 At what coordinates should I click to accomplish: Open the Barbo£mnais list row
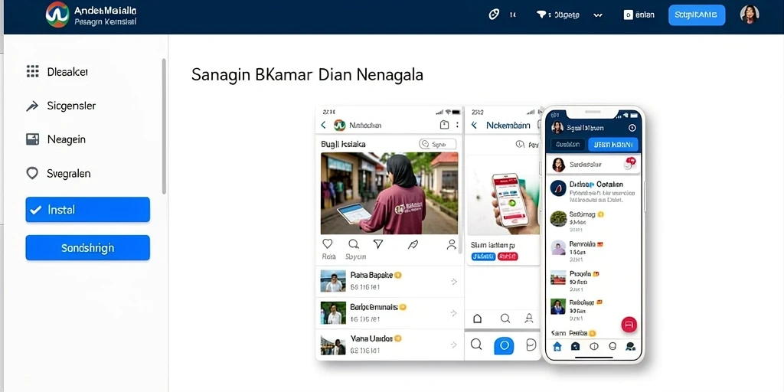point(389,313)
